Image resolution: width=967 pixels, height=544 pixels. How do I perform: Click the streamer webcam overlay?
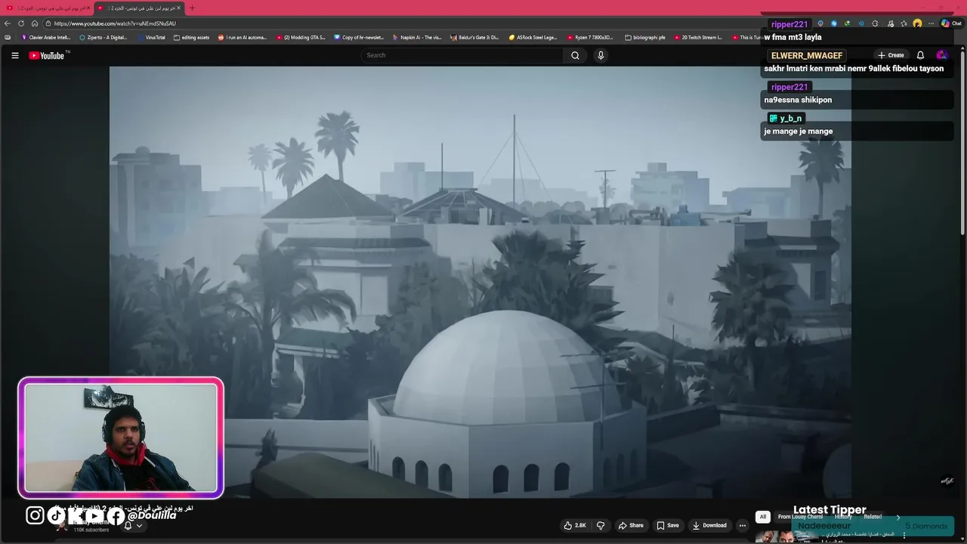point(121,438)
